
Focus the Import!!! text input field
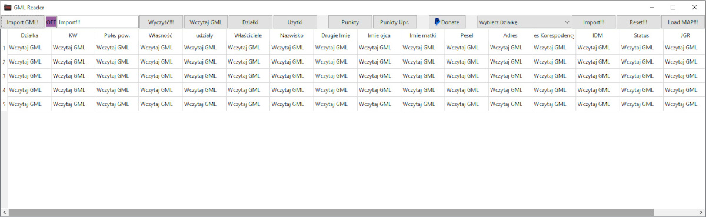[98, 22]
